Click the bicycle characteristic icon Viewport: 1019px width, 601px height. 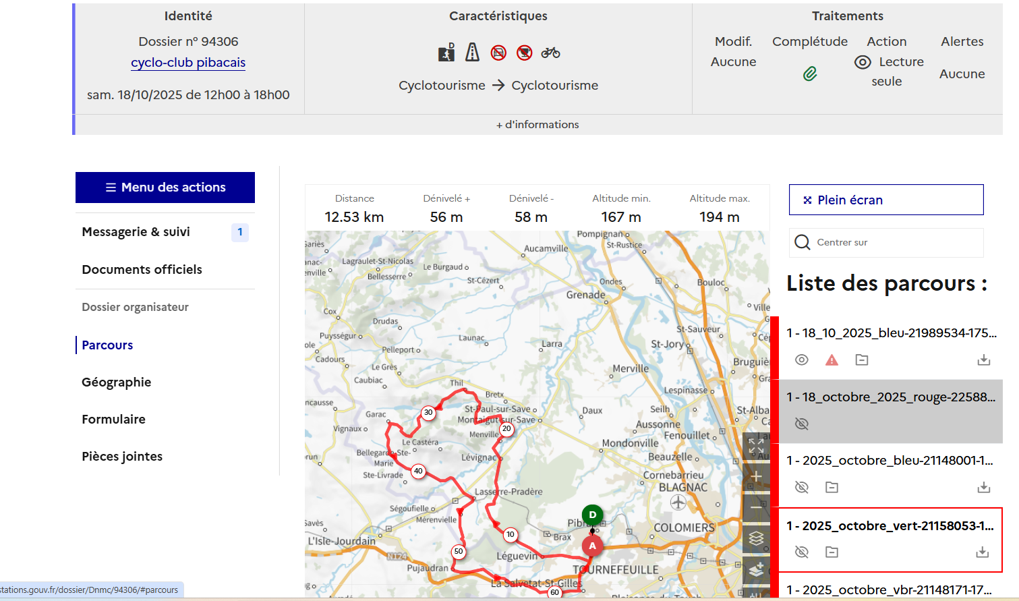pos(550,53)
